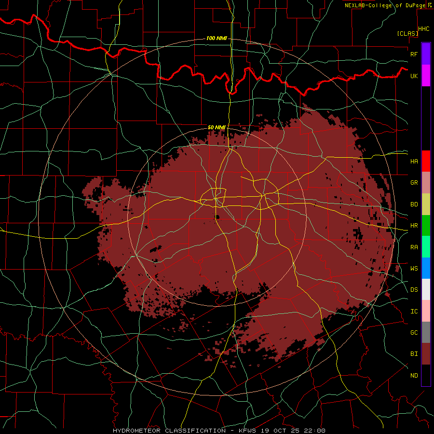
Task: Click the RA legend label
Action: pyautogui.click(x=414, y=247)
